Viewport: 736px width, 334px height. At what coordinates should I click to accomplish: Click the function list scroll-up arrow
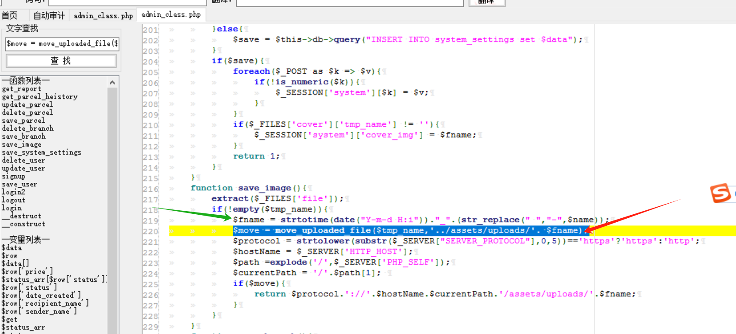[x=112, y=82]
